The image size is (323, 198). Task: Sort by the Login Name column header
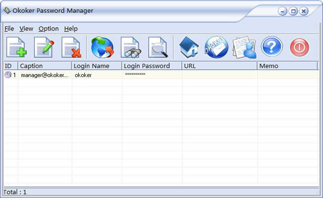(97, 66)
